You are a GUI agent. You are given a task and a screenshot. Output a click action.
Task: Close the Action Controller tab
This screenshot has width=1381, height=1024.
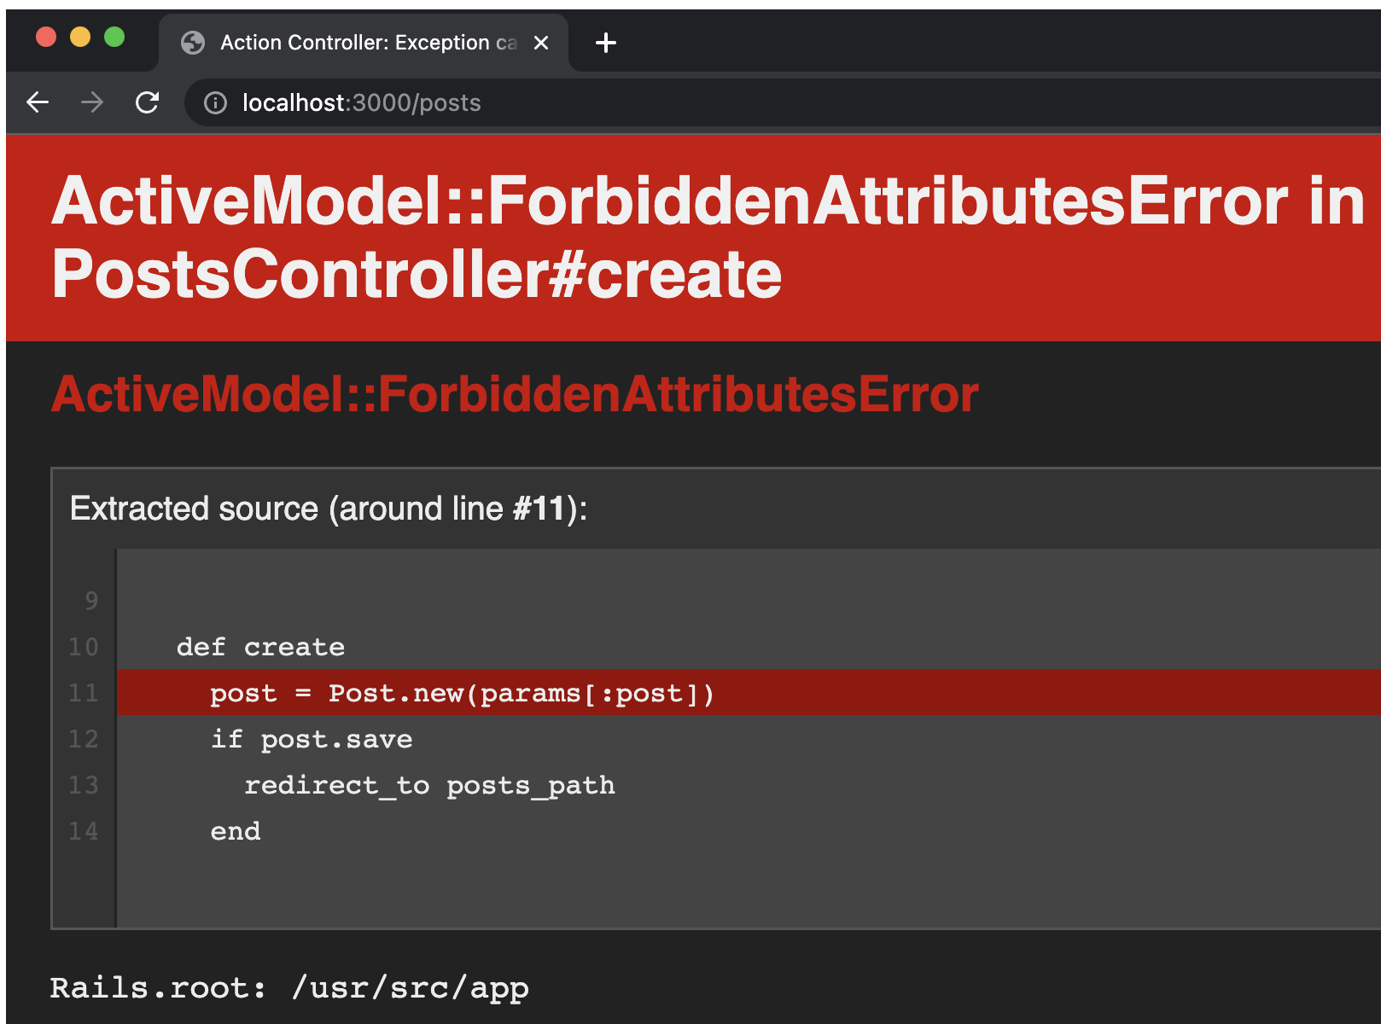click(541, 43)
